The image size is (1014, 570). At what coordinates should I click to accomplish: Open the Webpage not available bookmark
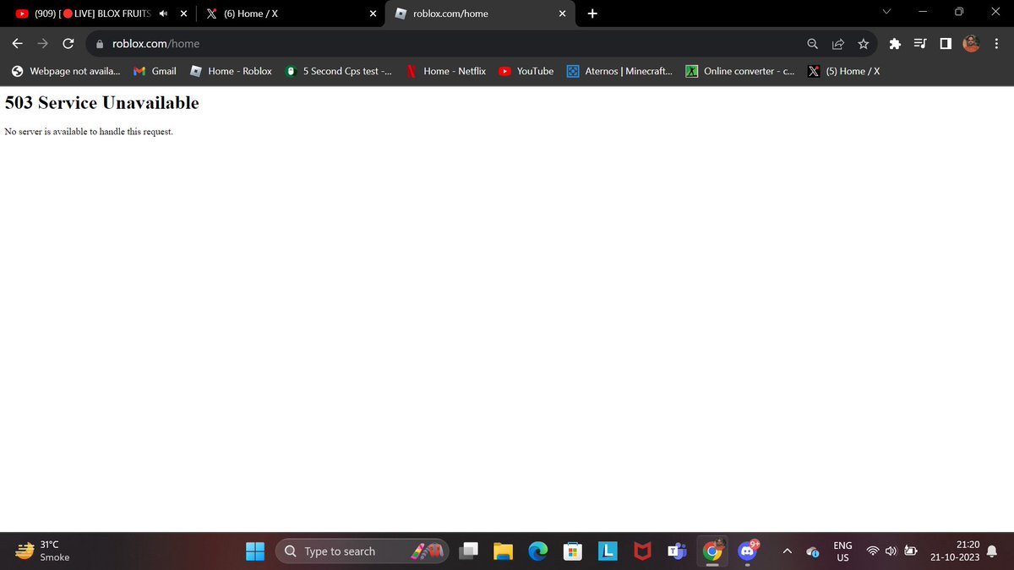click(x=66, y=71)
